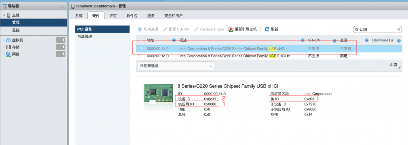Screen dimensions: 408x145
Task: Click the 刷新 refresh icon
Action: click(267, 29)
